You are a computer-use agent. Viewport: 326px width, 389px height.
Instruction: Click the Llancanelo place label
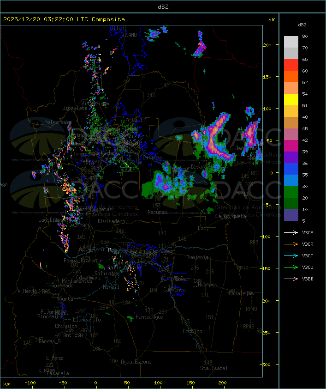(x=87, y=320)
